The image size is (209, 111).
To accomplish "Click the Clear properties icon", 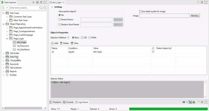I will click(72, 43).
